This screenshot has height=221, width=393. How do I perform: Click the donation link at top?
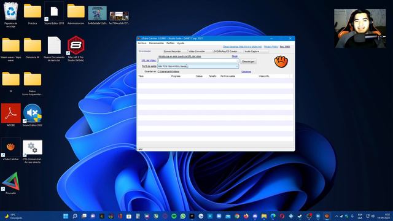(243, 47)
